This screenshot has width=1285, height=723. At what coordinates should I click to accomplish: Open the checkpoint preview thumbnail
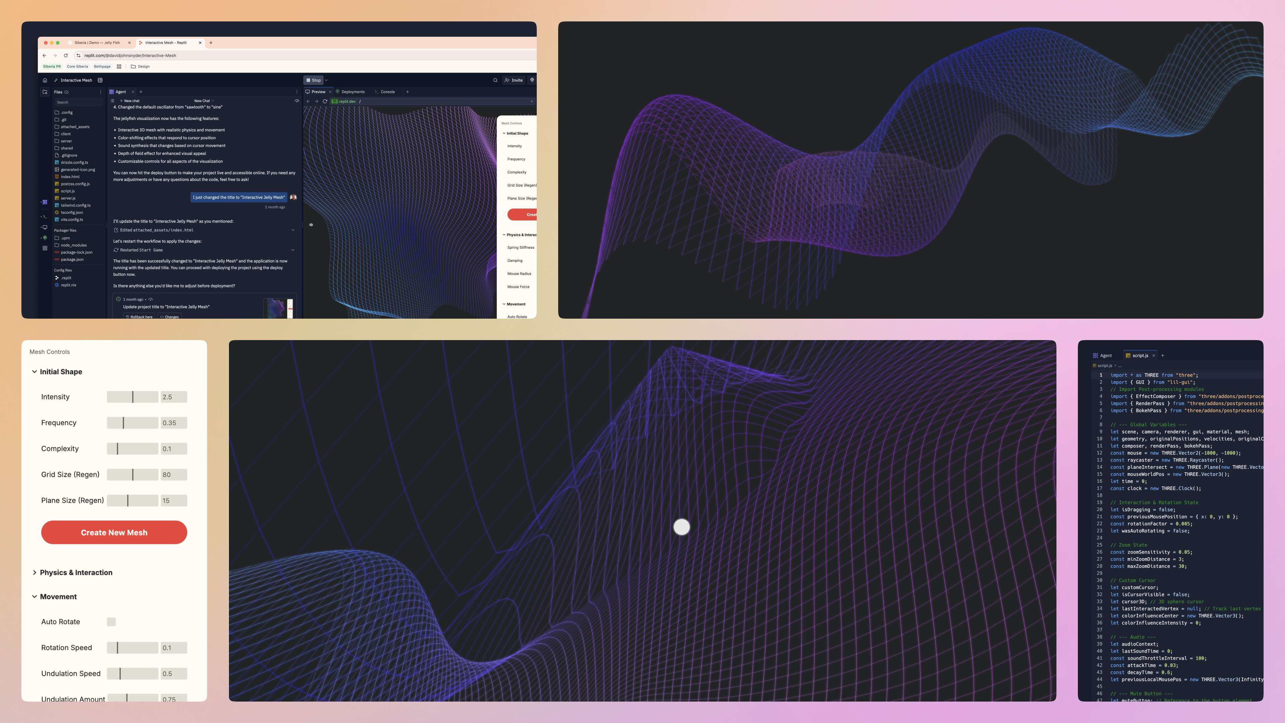pos(278,308)
